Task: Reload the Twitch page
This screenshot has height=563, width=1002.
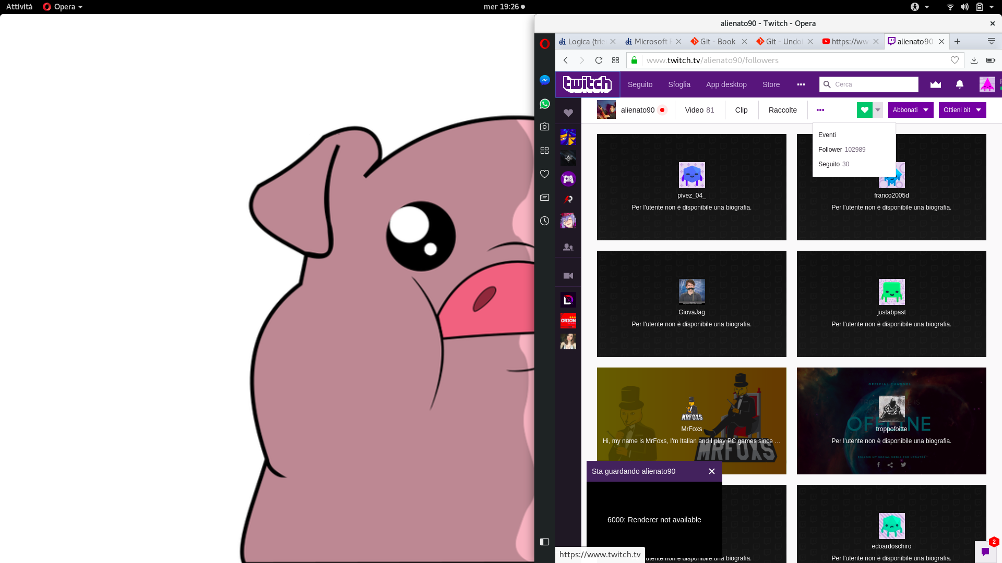Action: [599, 60]
